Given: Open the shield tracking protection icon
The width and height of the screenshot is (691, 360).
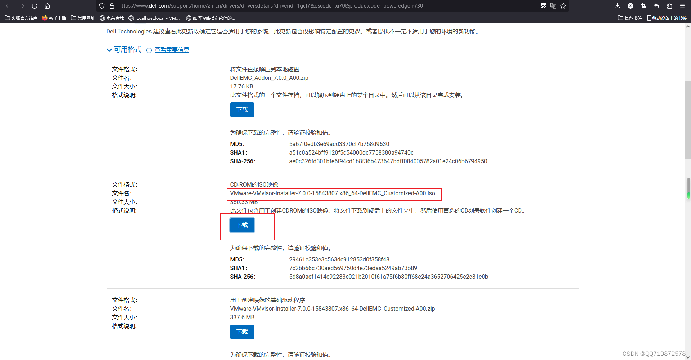Looking at the screenshot, I should (102, 6).
